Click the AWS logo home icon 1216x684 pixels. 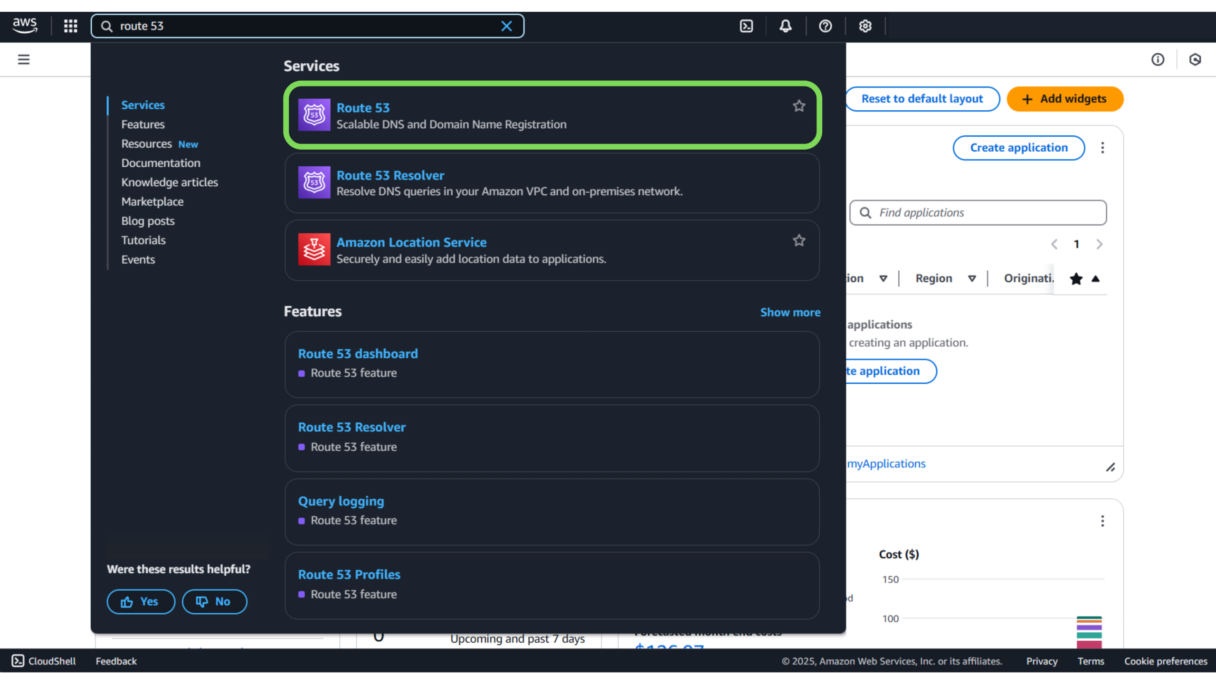(x=25, y=26)
